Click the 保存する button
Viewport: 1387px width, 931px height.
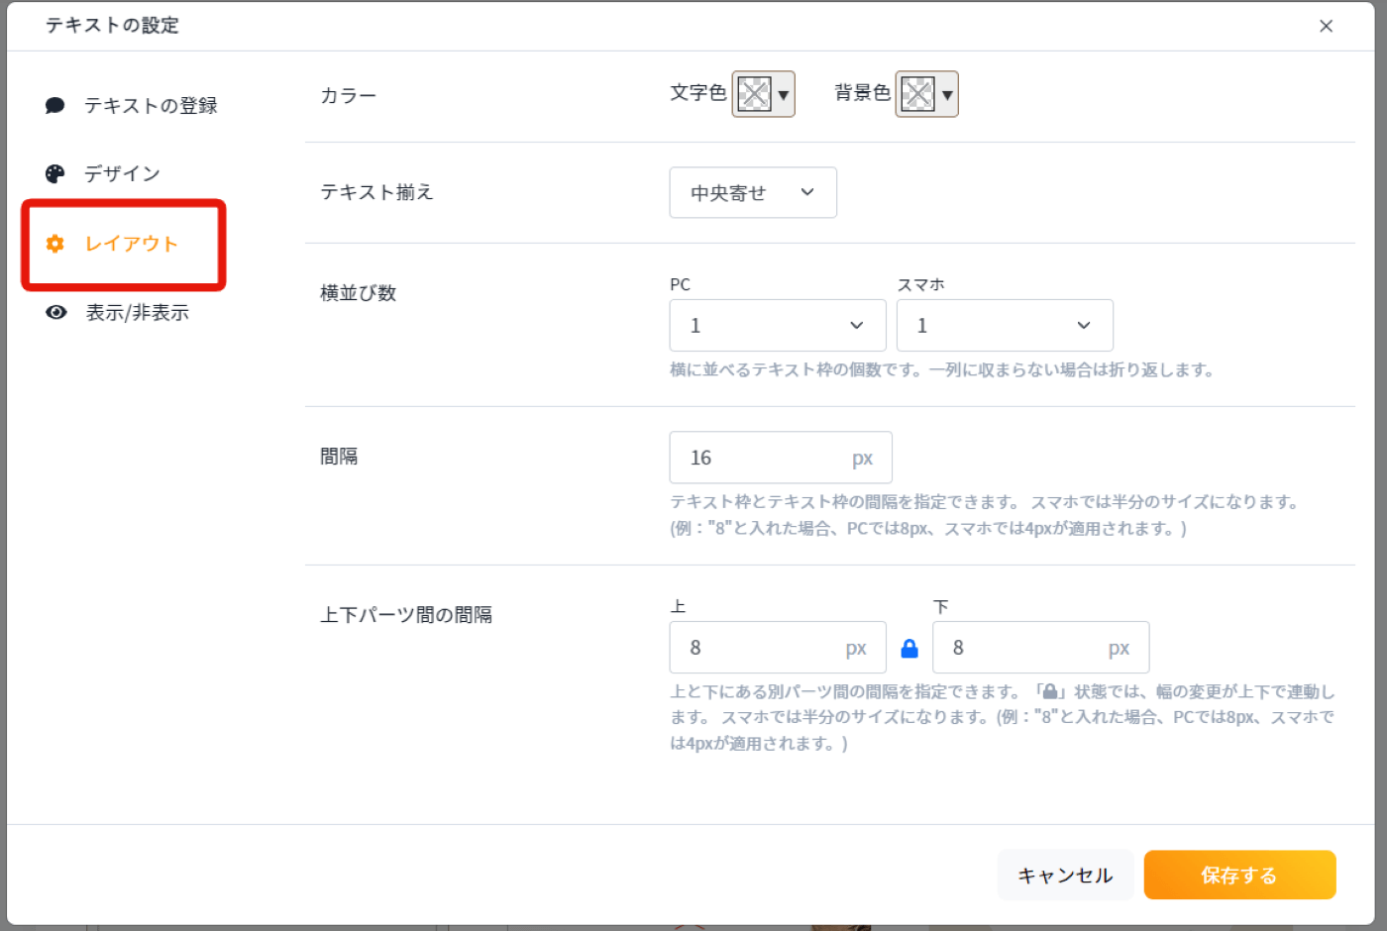point(1239,876)
